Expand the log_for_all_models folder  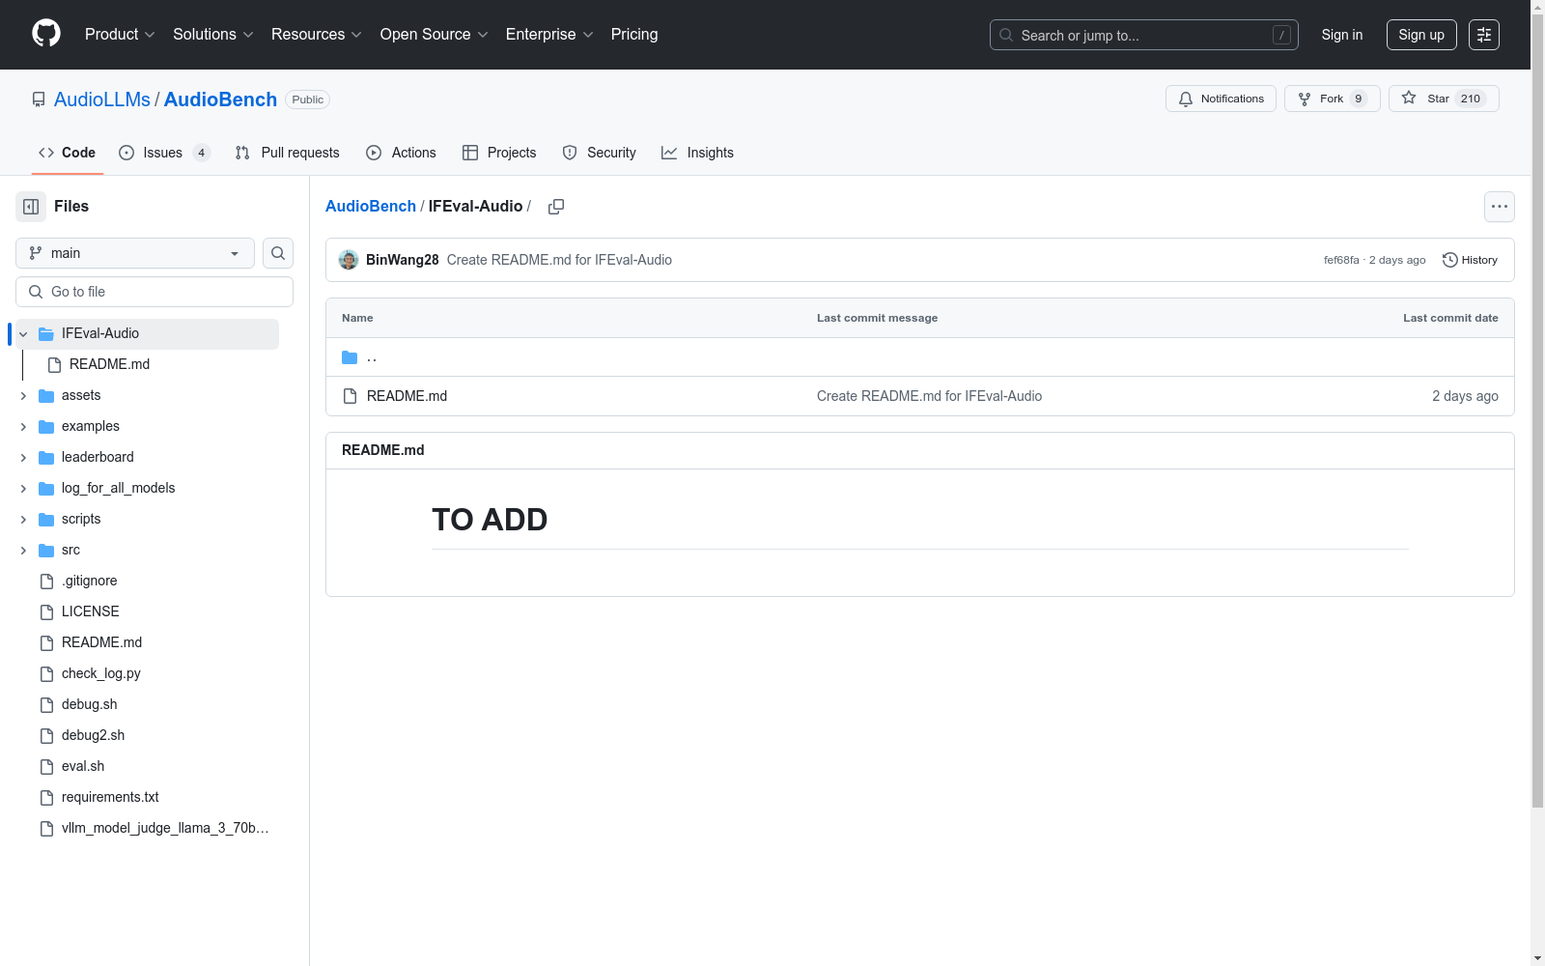[23, 489]
